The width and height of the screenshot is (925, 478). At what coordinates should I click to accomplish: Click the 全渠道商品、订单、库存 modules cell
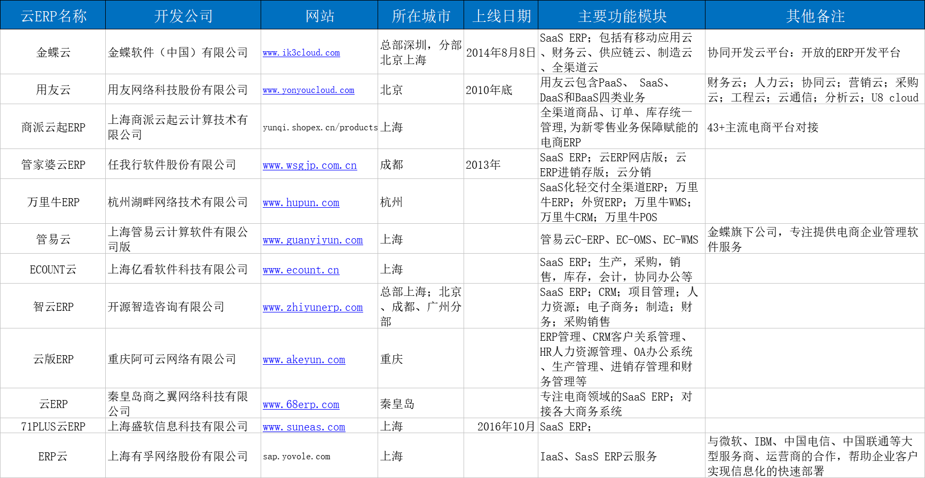pyautogui.click(x=622, y=127)
